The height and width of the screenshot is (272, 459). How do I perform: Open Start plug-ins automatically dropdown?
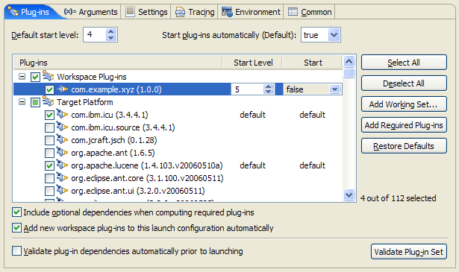click(334, 35)
